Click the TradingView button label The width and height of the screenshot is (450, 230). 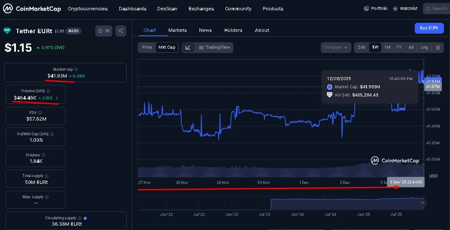pyautogui.click(x=217, y=47)
